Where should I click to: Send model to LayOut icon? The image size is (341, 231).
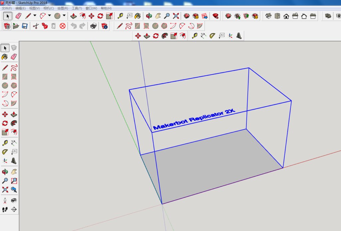204,16
